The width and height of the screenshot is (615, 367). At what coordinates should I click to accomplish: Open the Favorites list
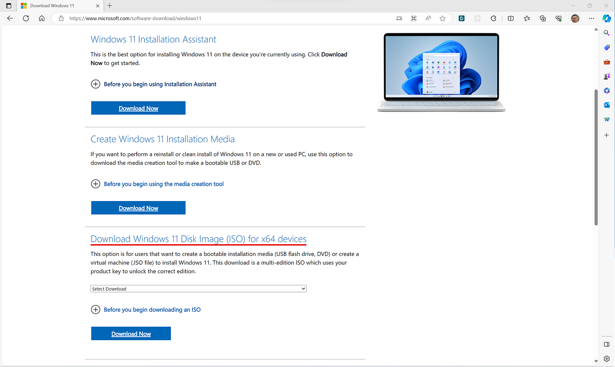(527, 18)
